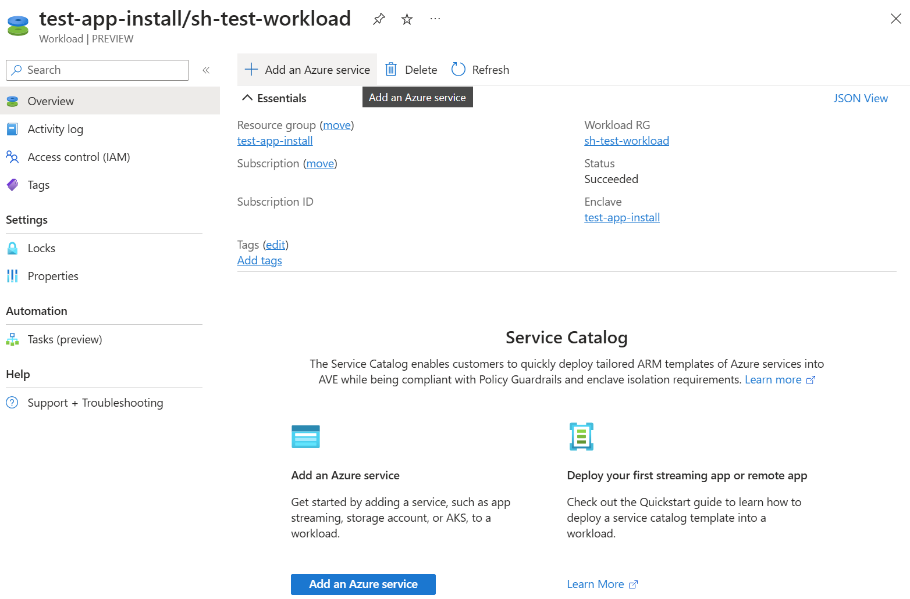
Task: Click Learn more link in Service Catalog description
Action: click(x=780, y=379)
